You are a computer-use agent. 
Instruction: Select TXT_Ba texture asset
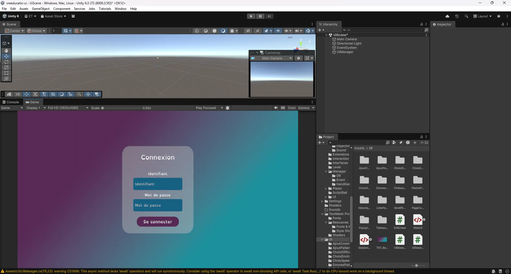pos(382,242)
